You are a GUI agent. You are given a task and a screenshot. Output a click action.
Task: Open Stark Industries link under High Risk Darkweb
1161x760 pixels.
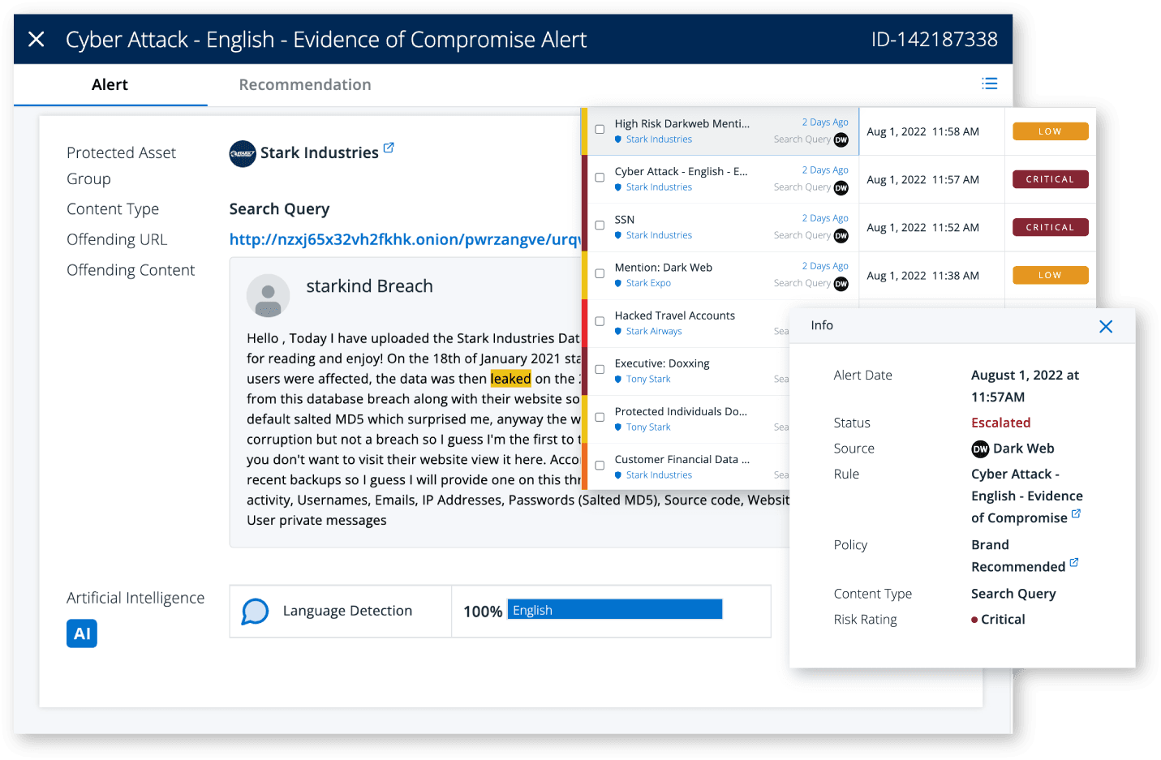tap(659, 140)
